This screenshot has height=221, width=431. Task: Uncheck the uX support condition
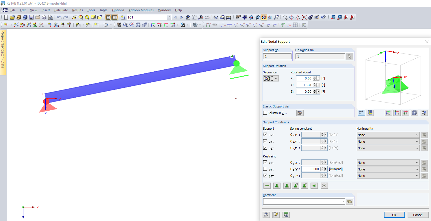click(x=265, y=134)
